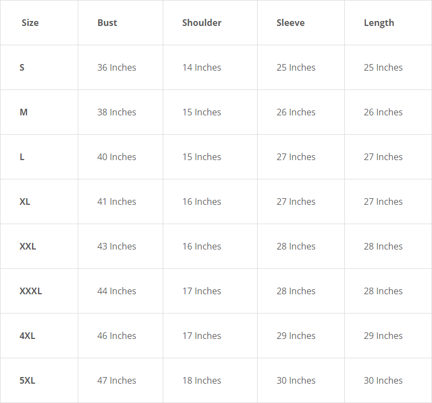Viewport: 432px width, 403px height.
Task: Click the Size column header
Action: tap(30, 23)
